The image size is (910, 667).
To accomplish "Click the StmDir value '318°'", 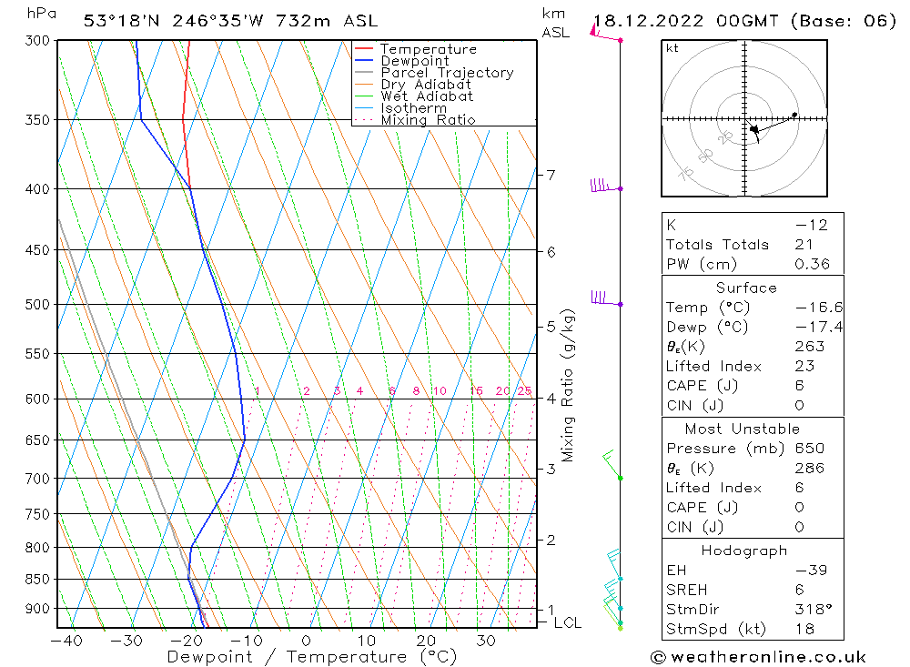I will pyautogui.click(x=814, y=610).
